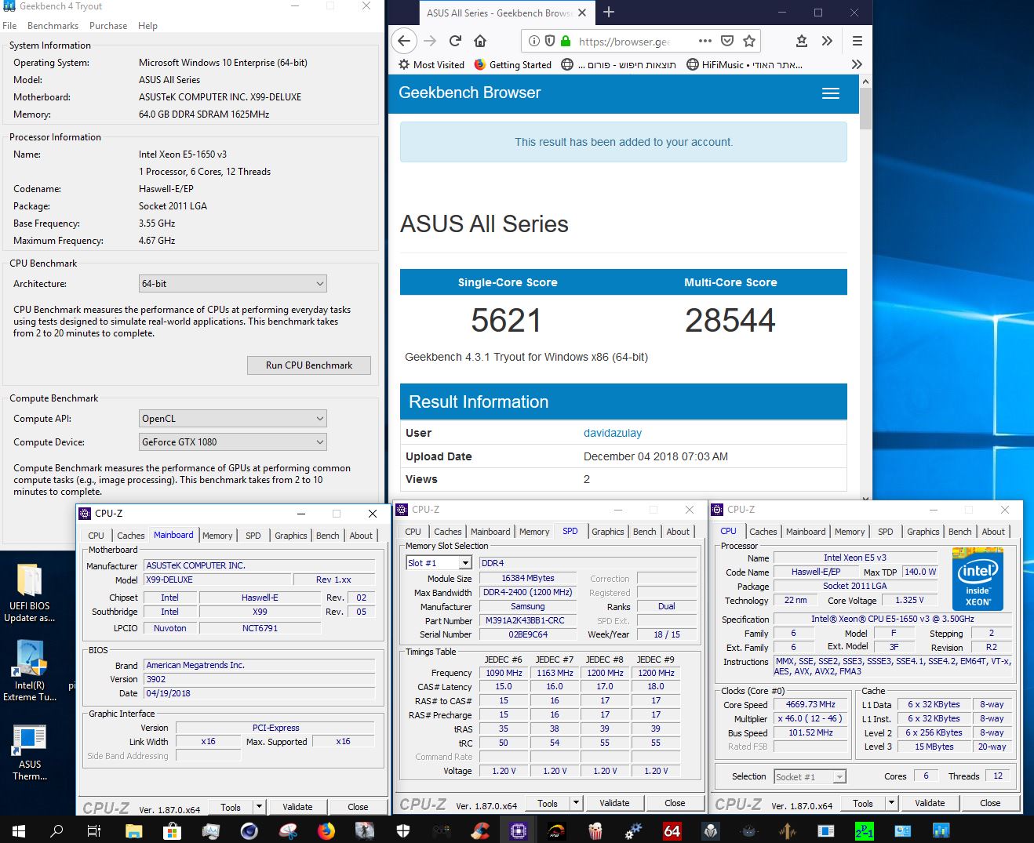
Task: Open taskbar search magnifier
Action: (56, 830)
